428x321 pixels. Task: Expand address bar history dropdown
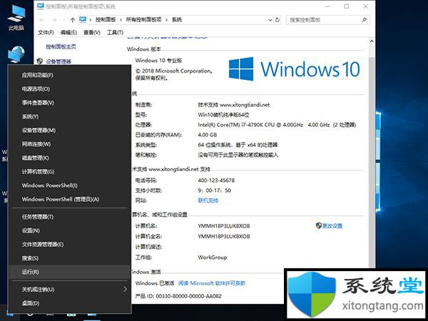tap(270, 20)
